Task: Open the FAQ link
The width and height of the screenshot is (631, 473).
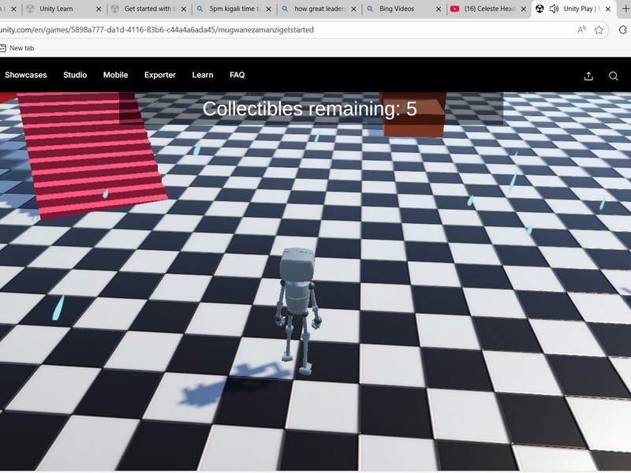Action: point(237,75)
